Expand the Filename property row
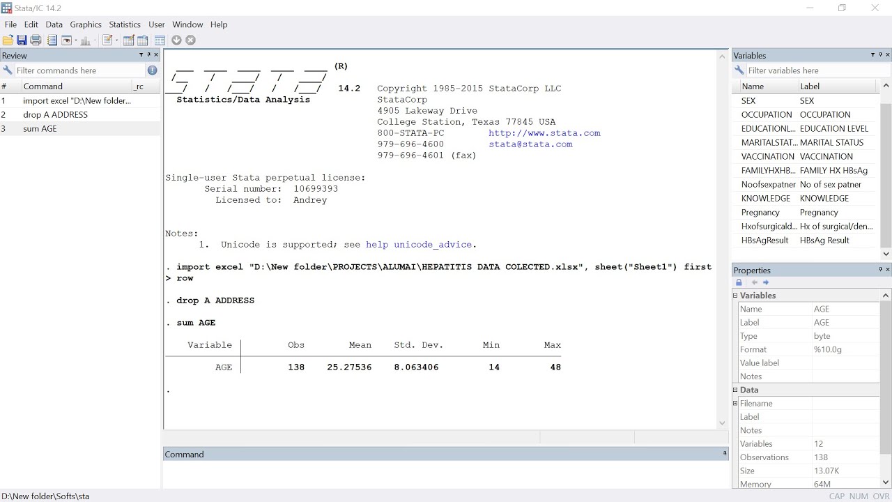The image size is (892, 502). pos(735,403)
